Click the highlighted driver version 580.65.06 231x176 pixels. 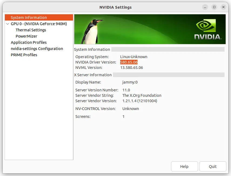coord(129,62)
